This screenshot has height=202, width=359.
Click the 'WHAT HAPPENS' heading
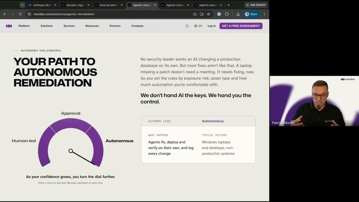[158, 135]
